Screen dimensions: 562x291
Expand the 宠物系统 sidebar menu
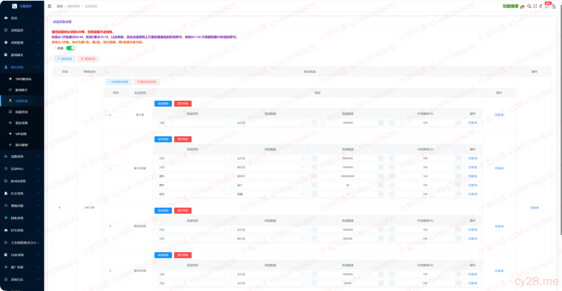coord(22,157)
